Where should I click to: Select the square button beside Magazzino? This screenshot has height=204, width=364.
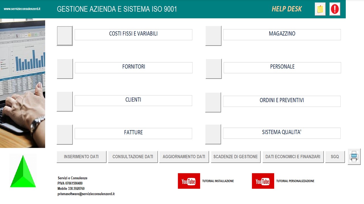point(213,36)
